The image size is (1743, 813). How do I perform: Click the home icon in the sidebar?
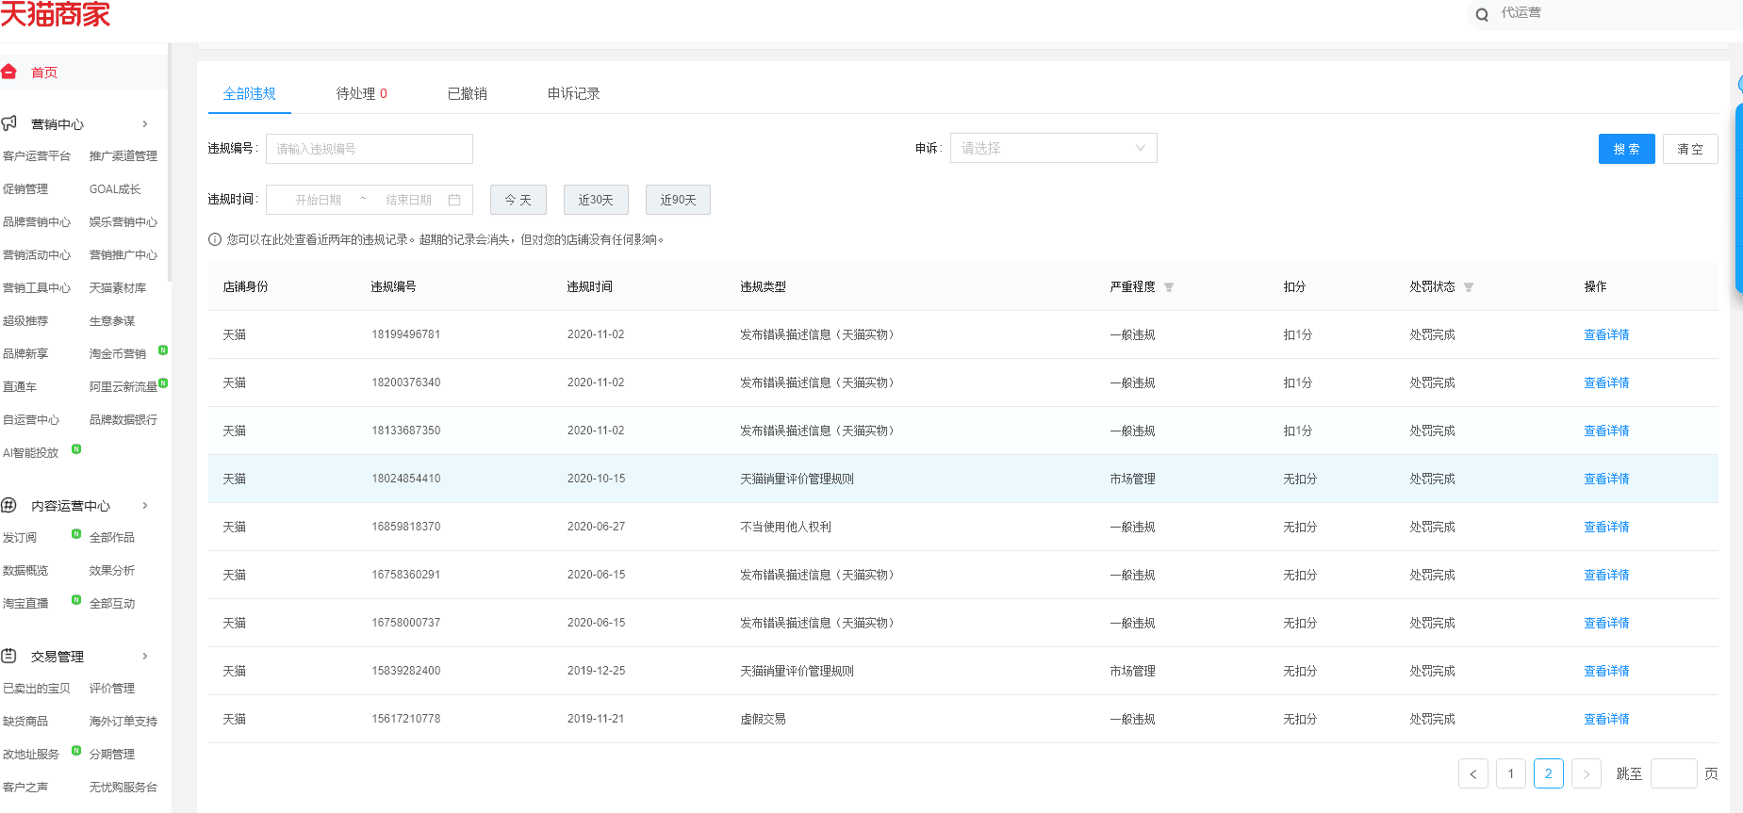pyautogui.click(x=8, y=72)
